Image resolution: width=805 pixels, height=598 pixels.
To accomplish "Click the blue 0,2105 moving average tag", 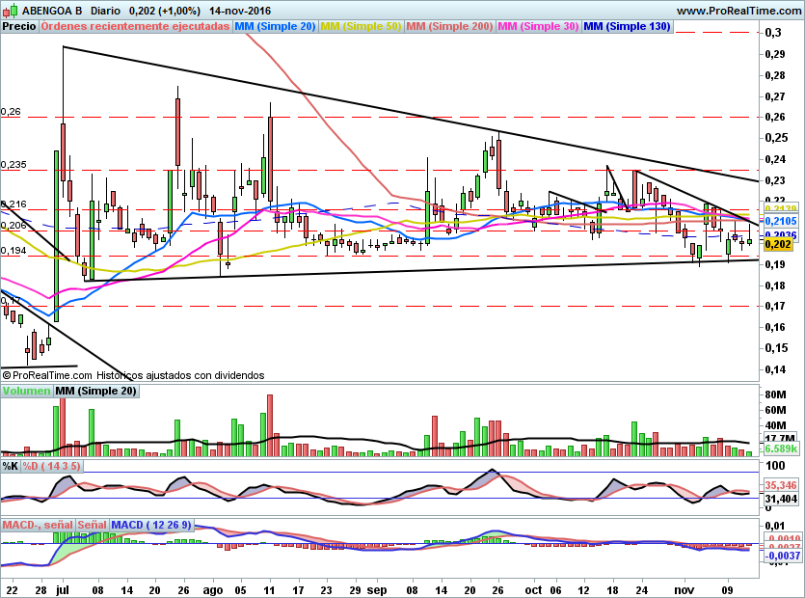I will tap(781, 221).
